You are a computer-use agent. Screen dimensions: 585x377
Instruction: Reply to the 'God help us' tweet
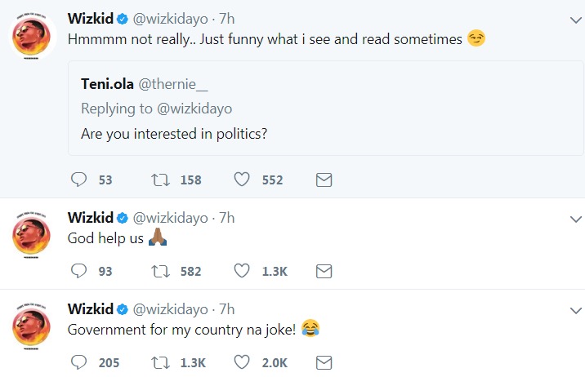(79, 271)
